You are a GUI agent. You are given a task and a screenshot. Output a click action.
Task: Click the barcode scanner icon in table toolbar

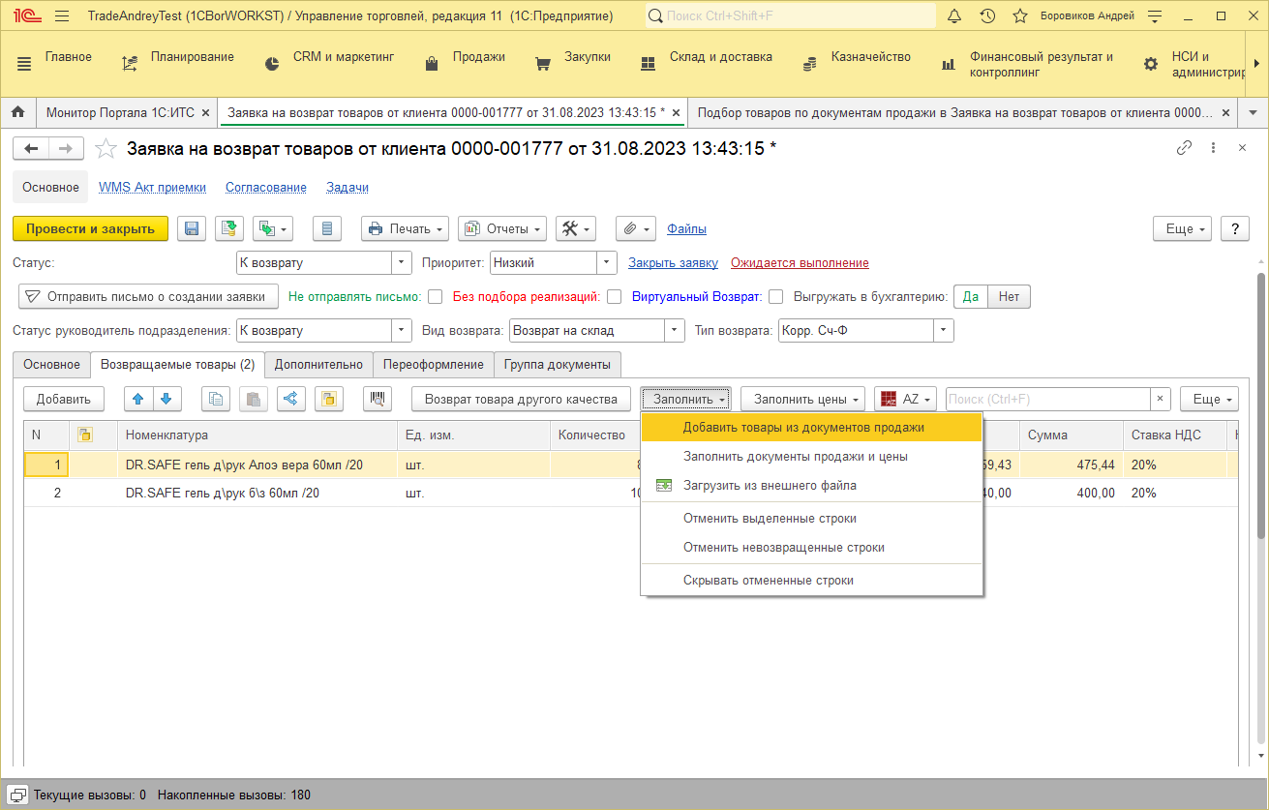[378, 399]
